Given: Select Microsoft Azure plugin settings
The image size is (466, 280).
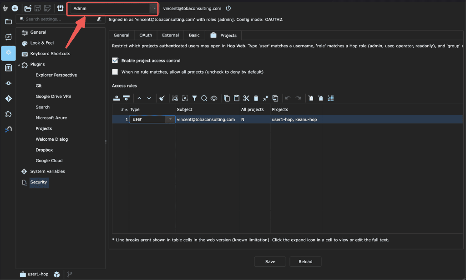Looking at the screenshot, I should click(x=51, y=118).
